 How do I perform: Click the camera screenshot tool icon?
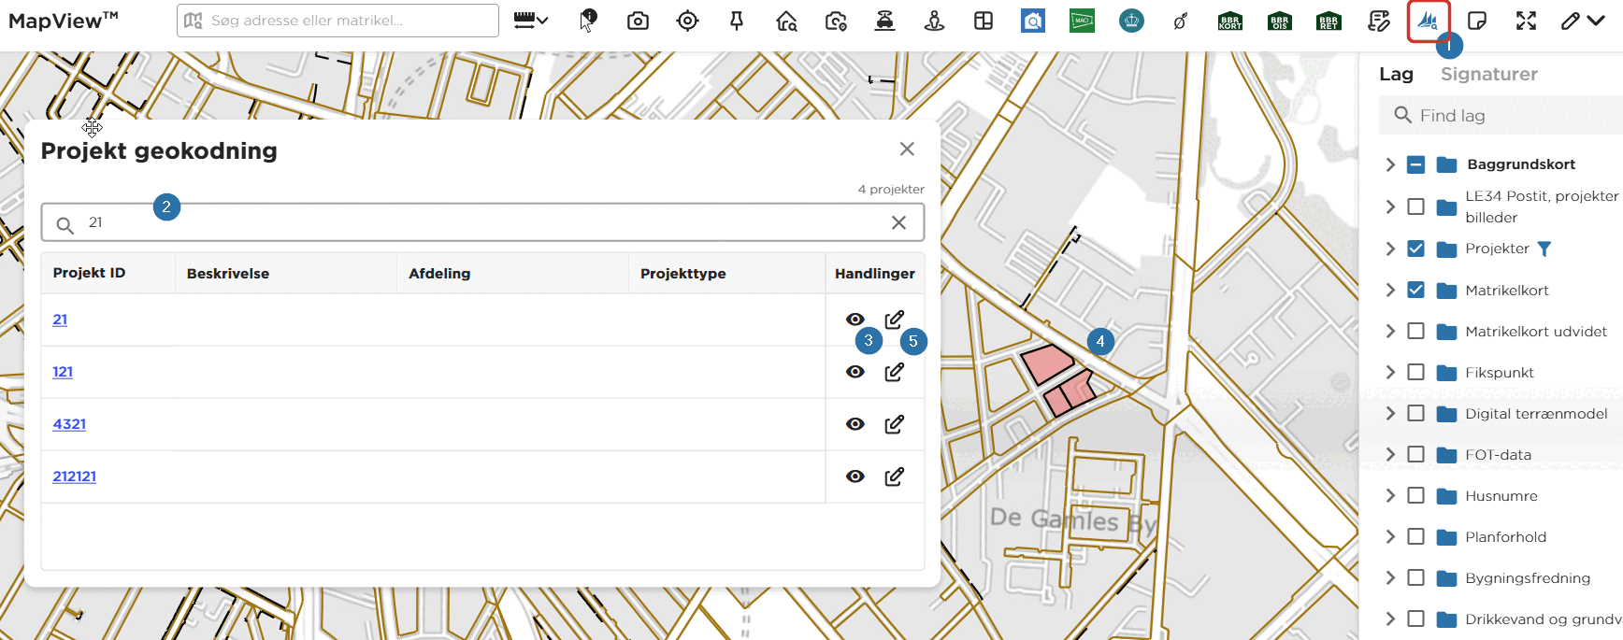(638, 21)
